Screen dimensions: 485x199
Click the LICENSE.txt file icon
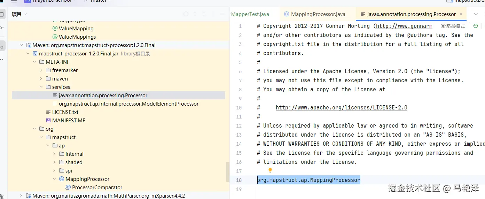coord(48,112)
